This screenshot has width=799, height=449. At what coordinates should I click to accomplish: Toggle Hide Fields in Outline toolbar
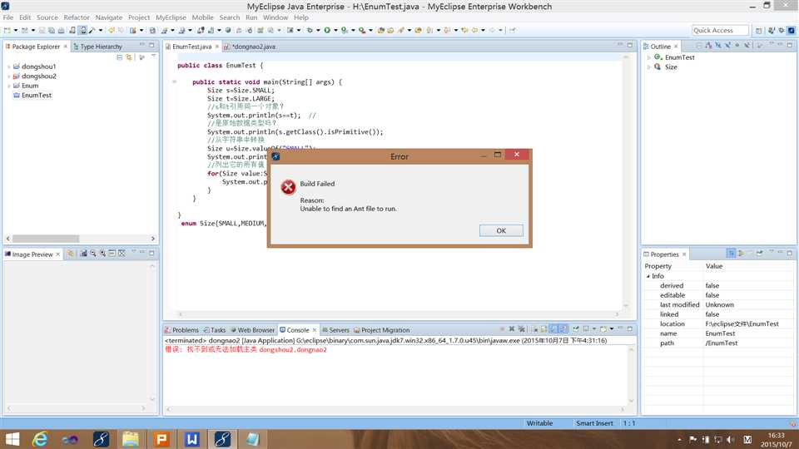[717, 46]
